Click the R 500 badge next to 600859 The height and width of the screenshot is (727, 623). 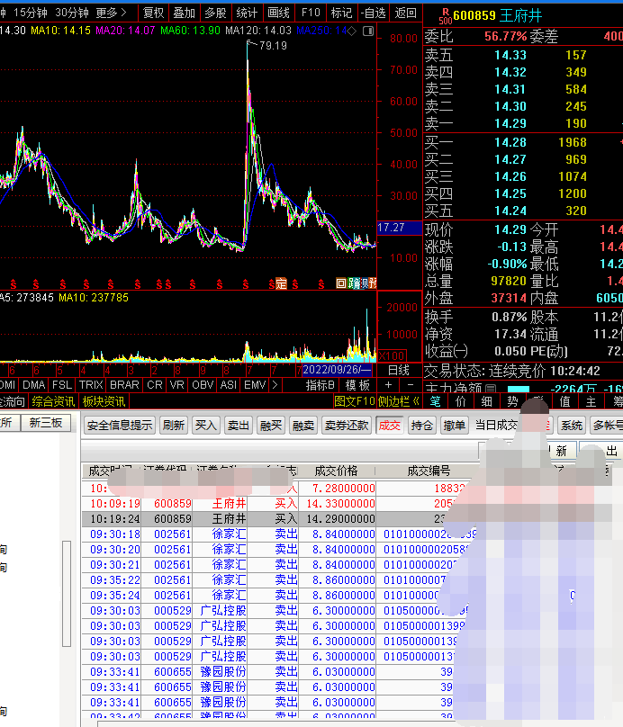(x=446, y=16)
